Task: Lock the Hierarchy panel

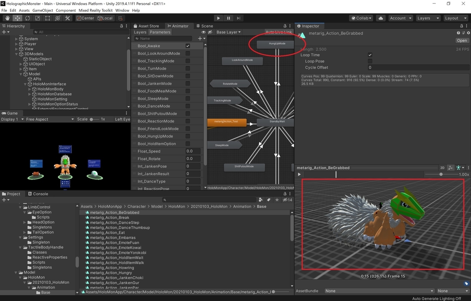Action: (x=121, y=26)
